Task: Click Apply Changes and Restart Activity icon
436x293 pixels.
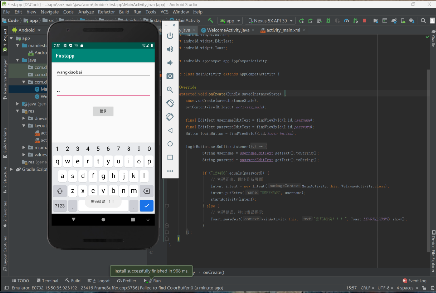Action: [x=310, y=21]
